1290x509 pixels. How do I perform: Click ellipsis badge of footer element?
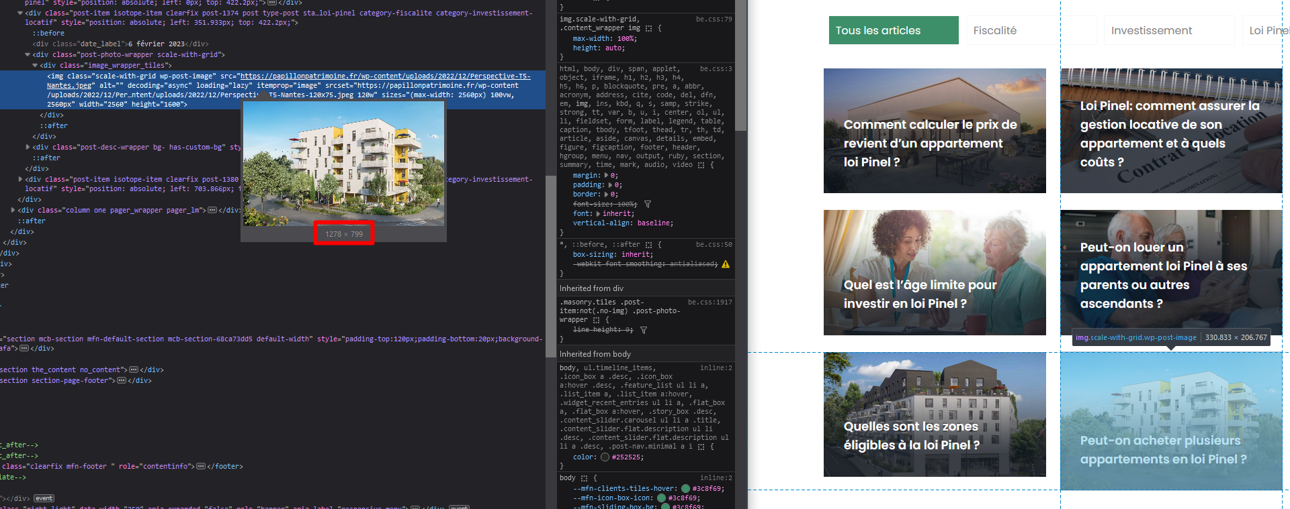coord(202,466)
